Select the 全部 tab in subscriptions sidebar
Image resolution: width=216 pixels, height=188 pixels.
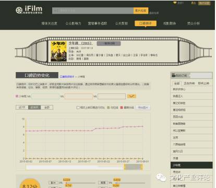(x=177, y=84)
